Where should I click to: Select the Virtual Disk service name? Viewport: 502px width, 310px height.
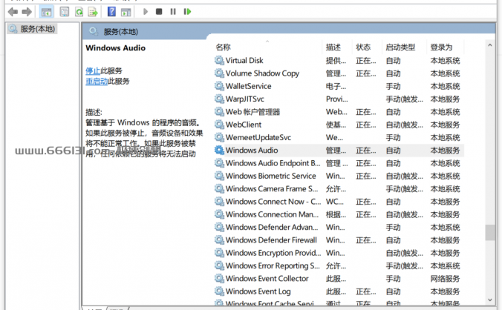(x=244, y=60)
